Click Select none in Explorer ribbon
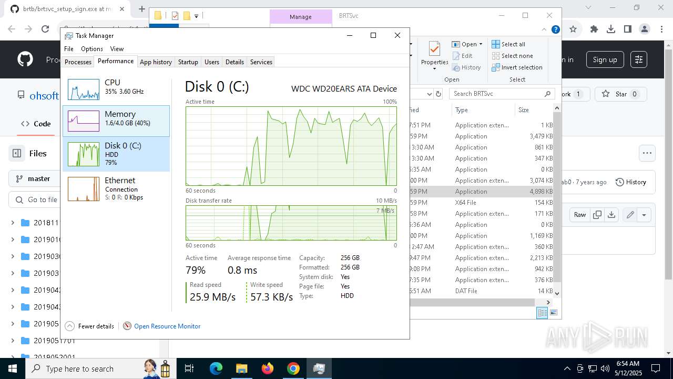The image size is (673, 379). tap(513, 56)
